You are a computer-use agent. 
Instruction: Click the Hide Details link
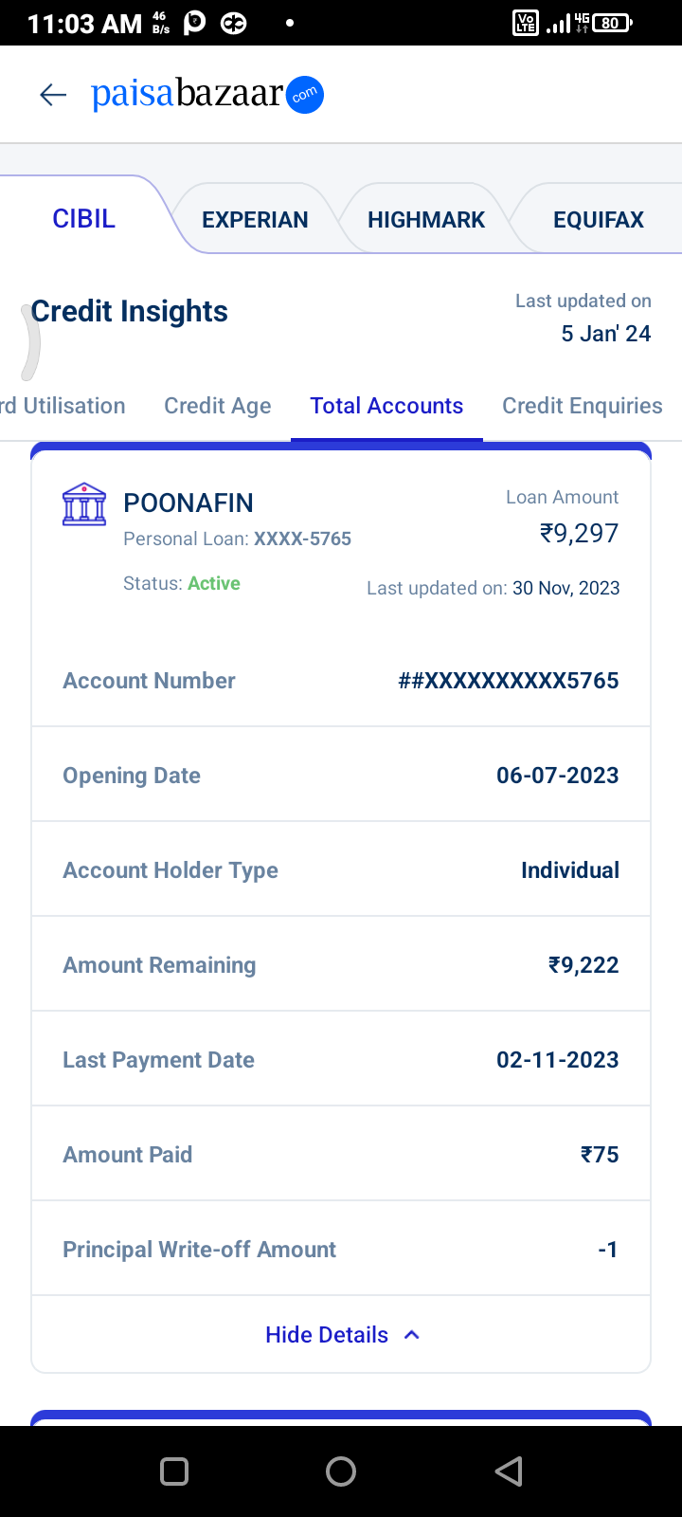click(x=327, y=1335)
